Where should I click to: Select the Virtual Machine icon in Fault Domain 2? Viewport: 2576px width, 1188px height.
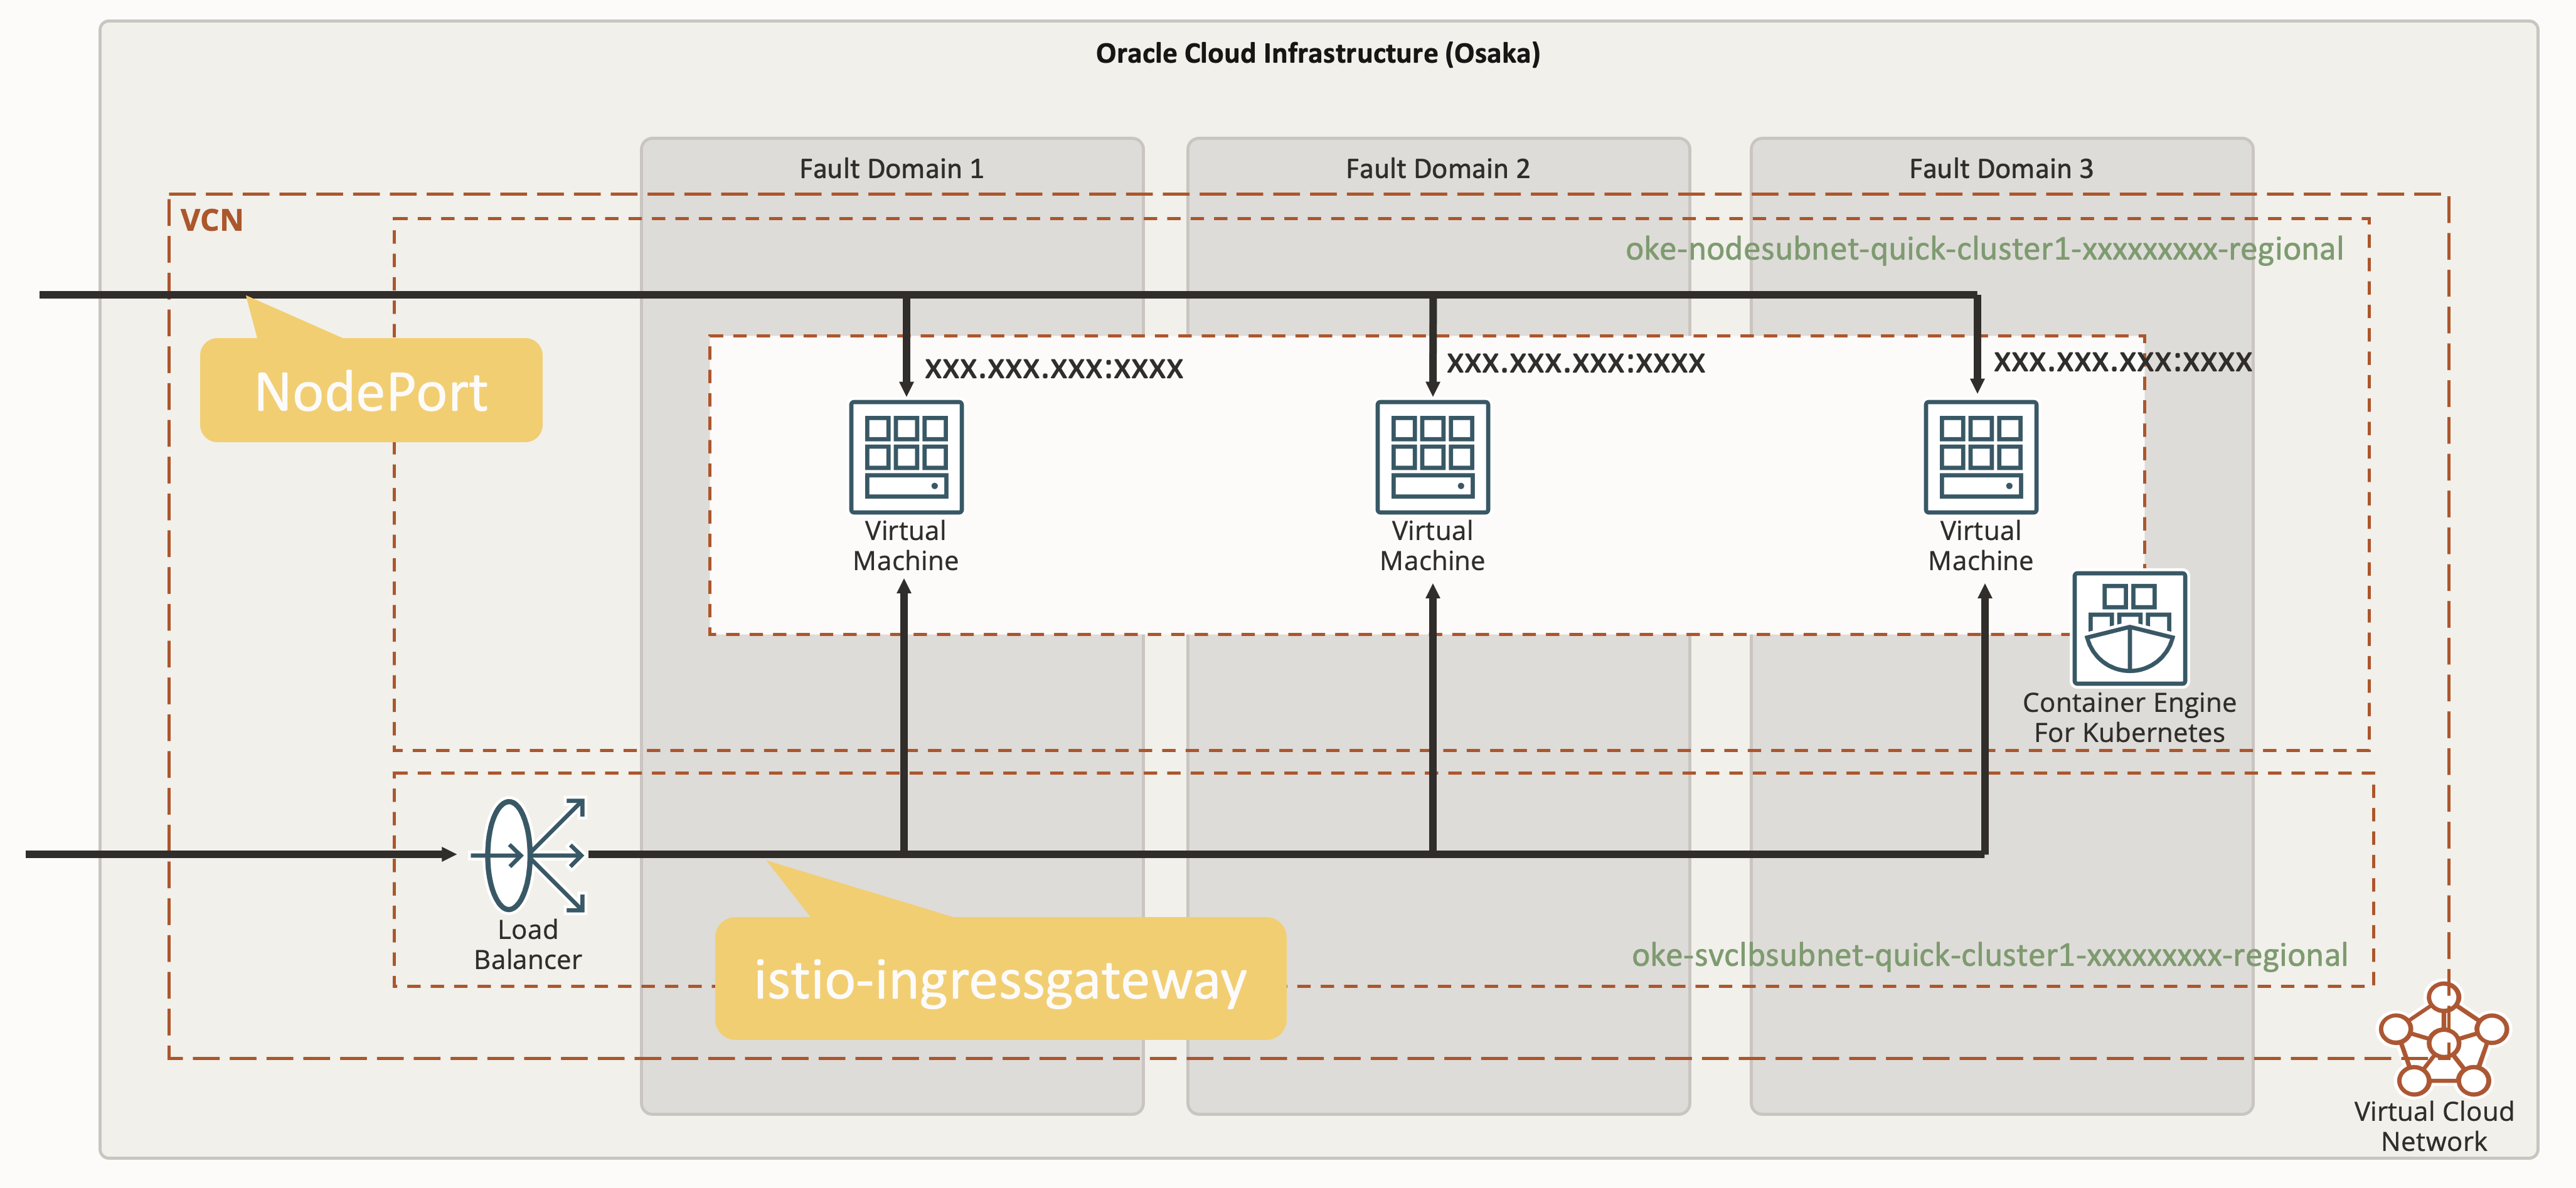(x=1432, y=457)
